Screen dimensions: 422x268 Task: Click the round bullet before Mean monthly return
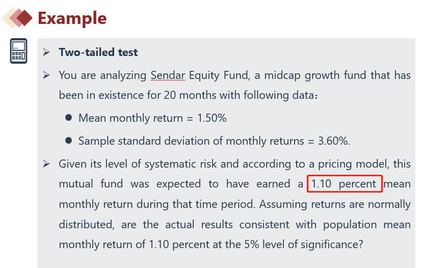[68, 118]
